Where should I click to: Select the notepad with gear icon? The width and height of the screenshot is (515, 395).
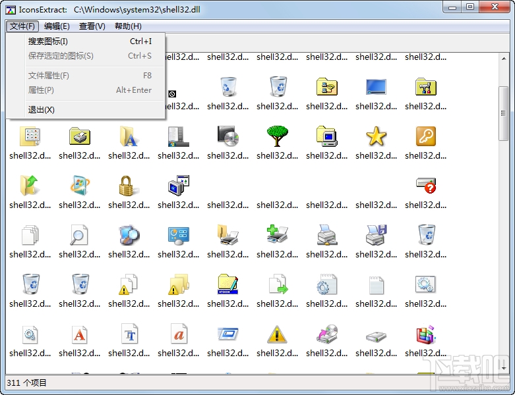coord(327,284)
